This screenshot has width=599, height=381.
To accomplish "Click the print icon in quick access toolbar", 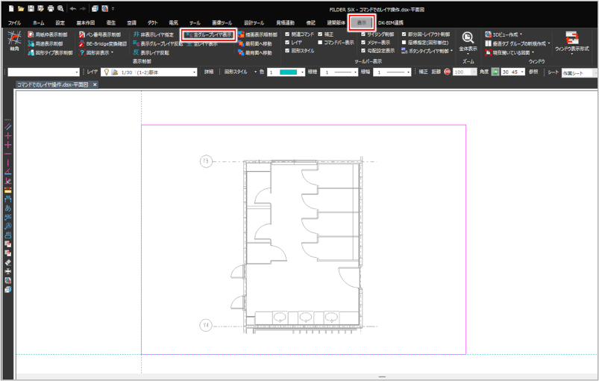I will [50, 8].
